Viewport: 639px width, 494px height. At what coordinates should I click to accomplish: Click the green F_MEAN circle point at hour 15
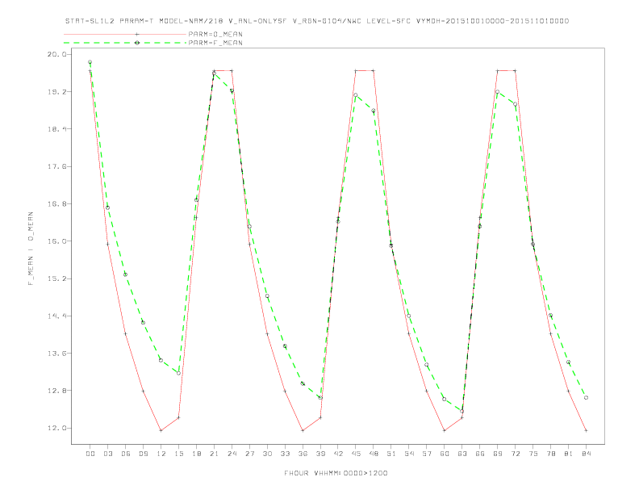point(178,373)
